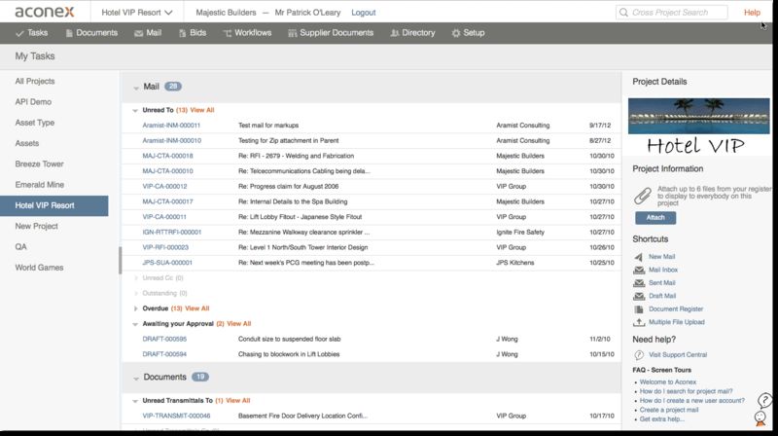778x436 pixels.
Task: Click the Sent Mail envelope icon
Action: [639, 283]
